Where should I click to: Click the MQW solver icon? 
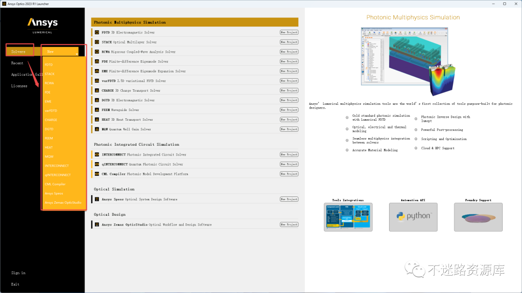pyautogui.click(x=97, y=129)
